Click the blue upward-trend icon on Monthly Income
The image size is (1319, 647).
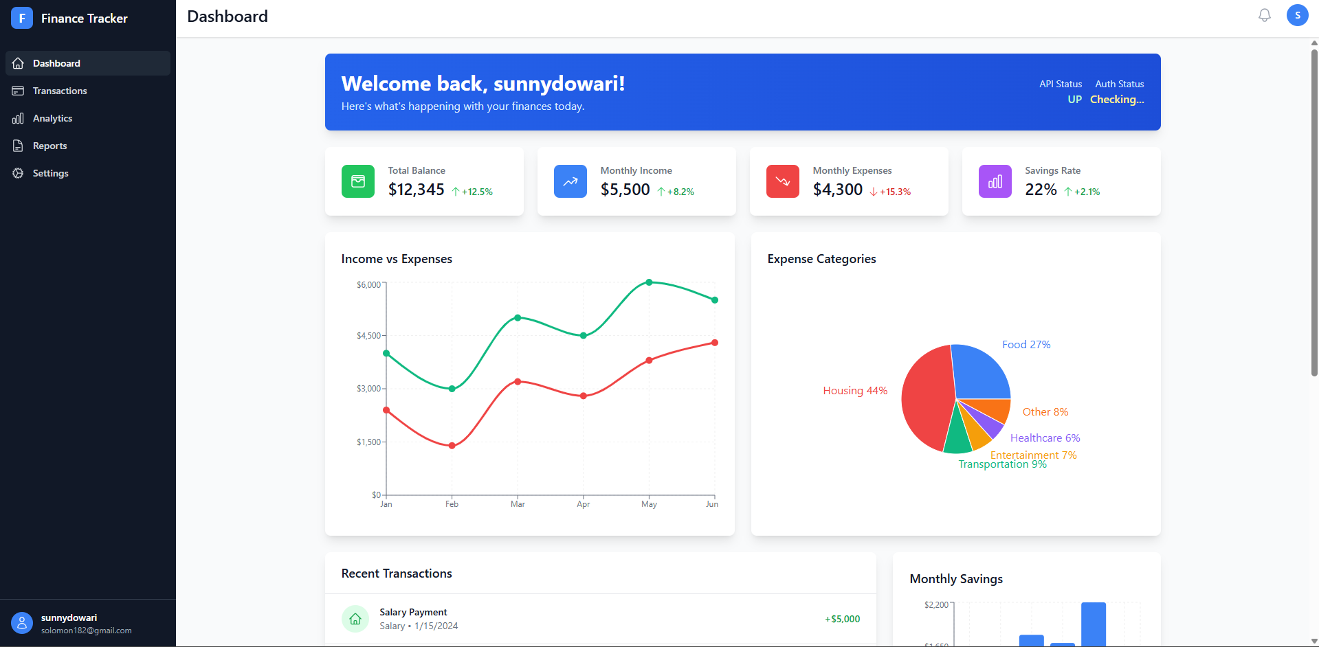click(x=570, y=181)
